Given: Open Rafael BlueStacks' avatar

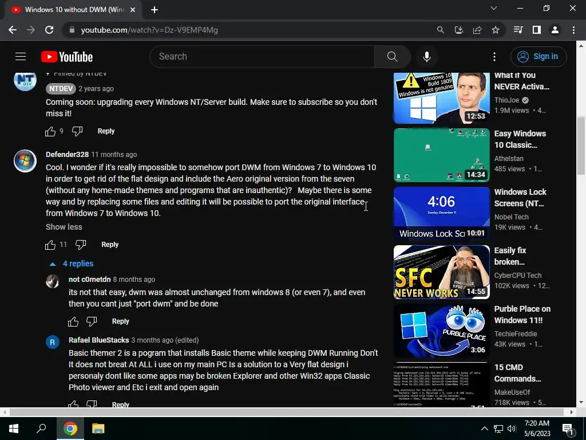Looking at the screenshot, I should tap(52, 342).
